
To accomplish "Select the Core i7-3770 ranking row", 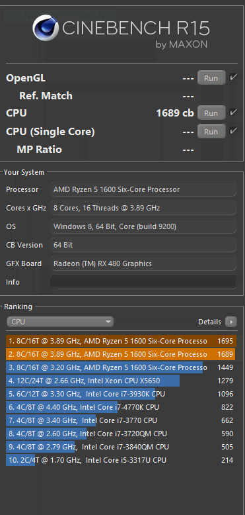I will pyautogui.click(x=121, y=420).
